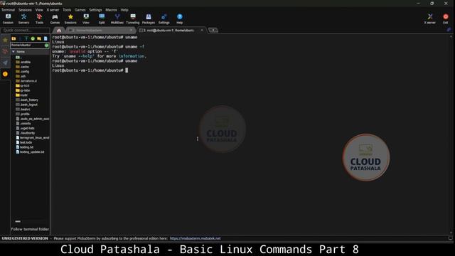455x256 pixels.
Task: Click the first orange icon in the SFTP toolbar
Action: [x=14, y=38]
